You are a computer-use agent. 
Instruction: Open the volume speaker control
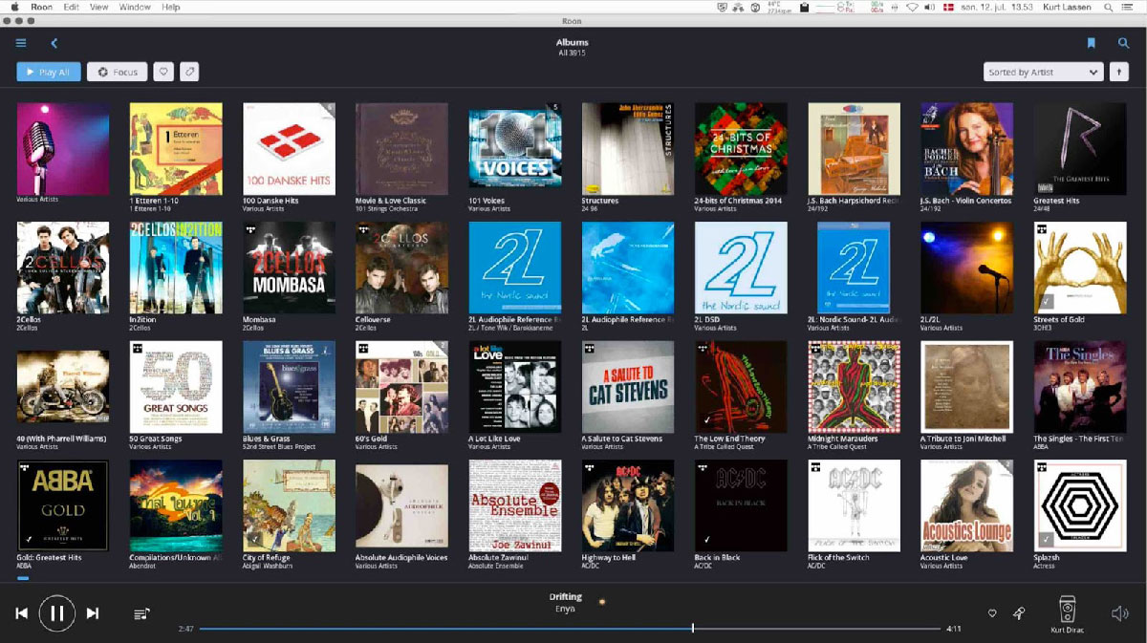click(x=1119, y=613)
